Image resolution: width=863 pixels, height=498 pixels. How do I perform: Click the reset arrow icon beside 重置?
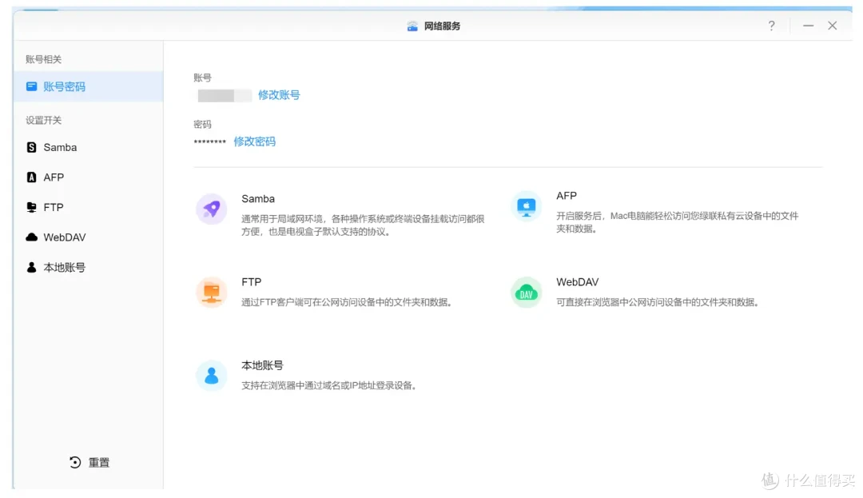[75, 463]
